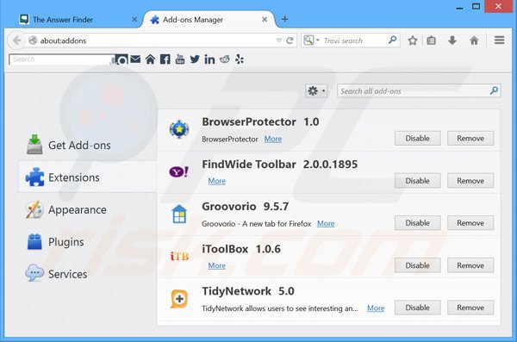Image resolution: width=517 pixels, height=342 pixels.
Task: Select the Extensions category
Action: (87, 177)
